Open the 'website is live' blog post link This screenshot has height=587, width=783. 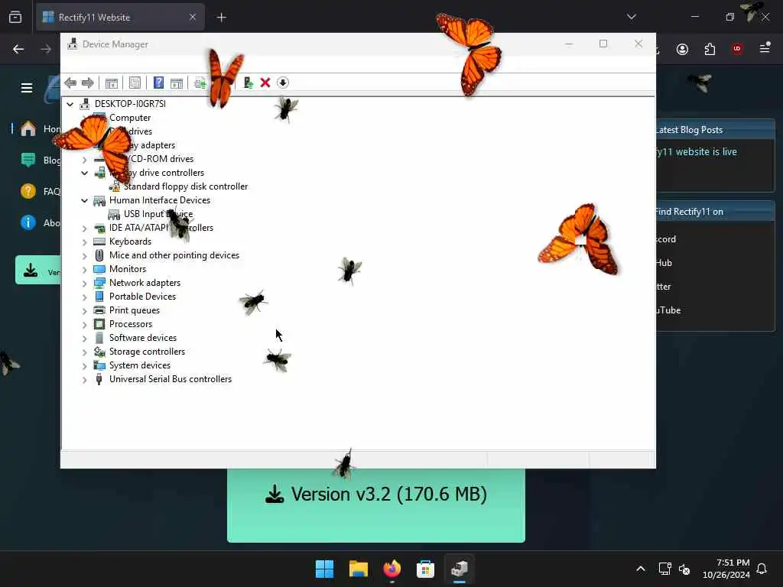pos(696,152)
